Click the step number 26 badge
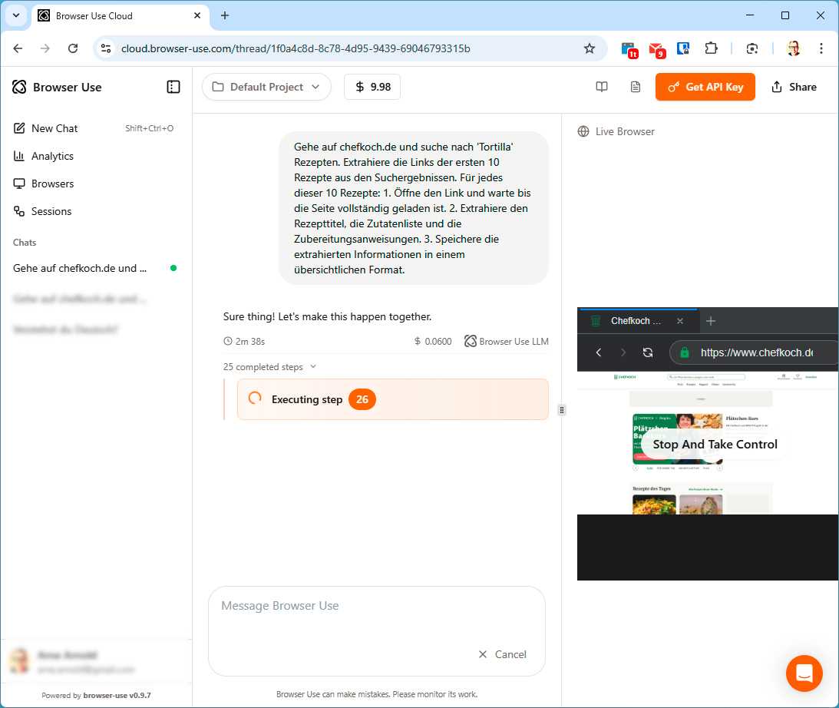 [362, 399]
